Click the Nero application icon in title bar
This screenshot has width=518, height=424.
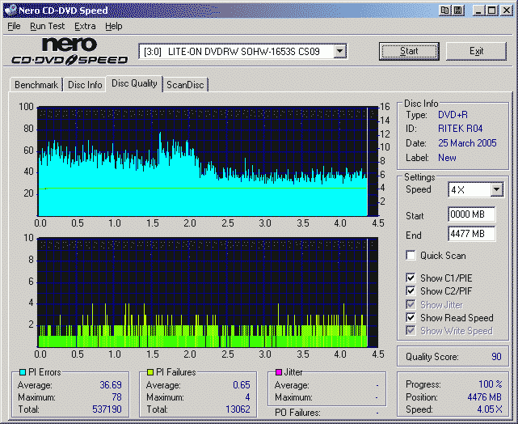click(x=11, y=11)
